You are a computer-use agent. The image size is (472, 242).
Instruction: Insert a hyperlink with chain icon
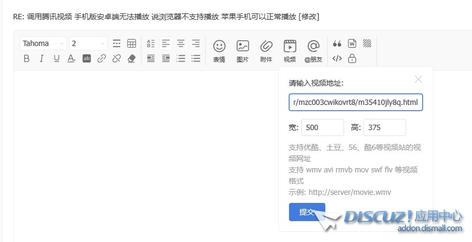click(x=102, y=58)
